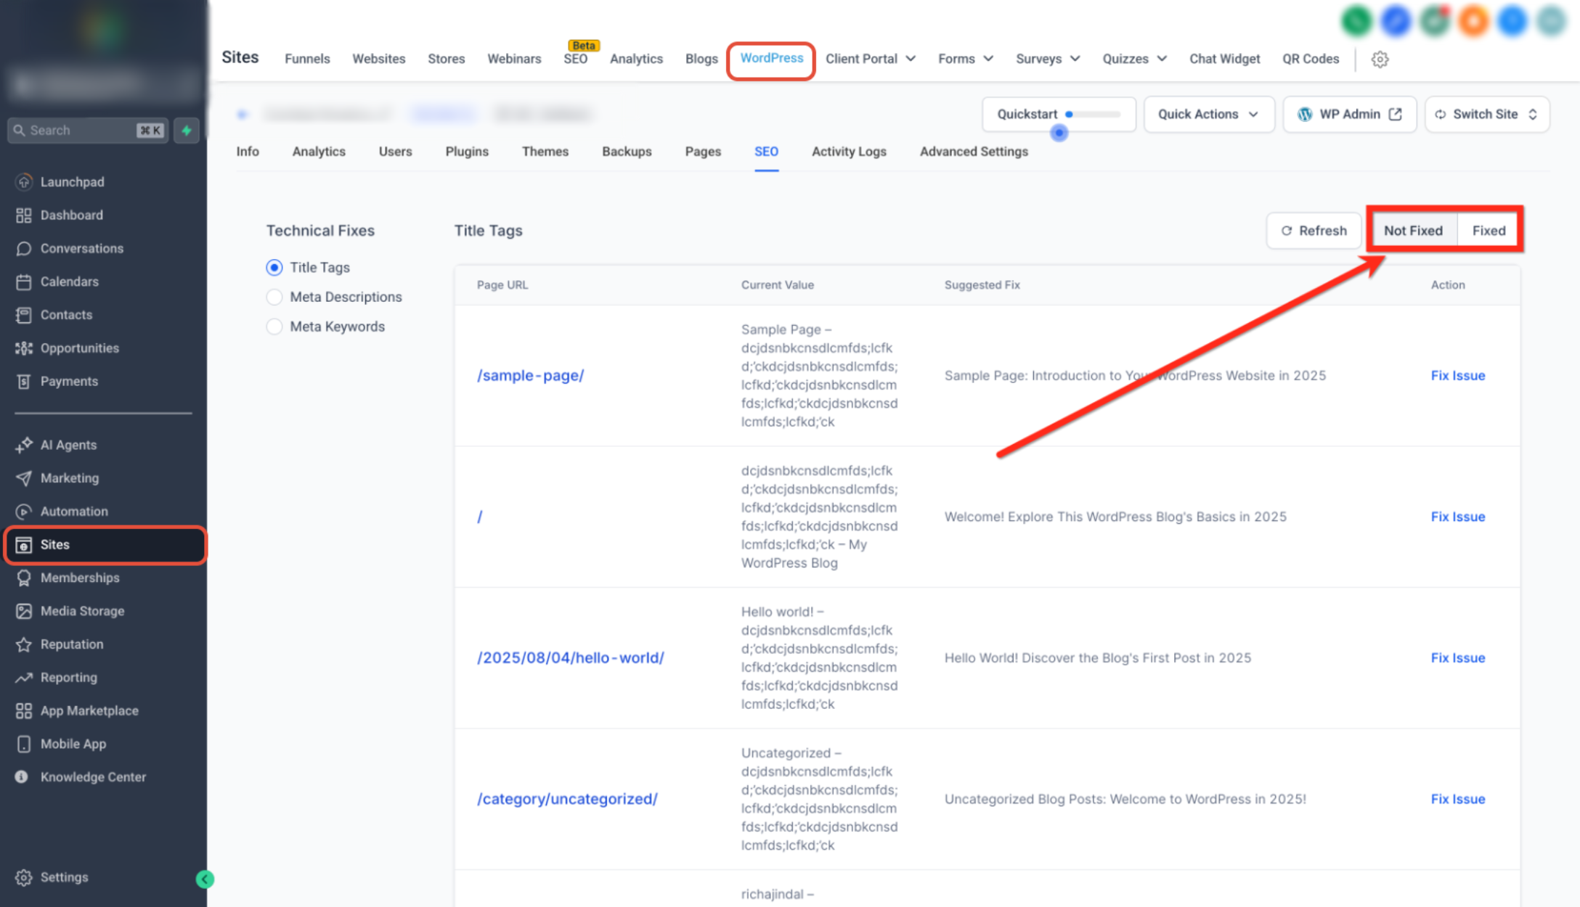Click the Refresh button
The image size is (1580, 907).
[x=1314, y=231]
